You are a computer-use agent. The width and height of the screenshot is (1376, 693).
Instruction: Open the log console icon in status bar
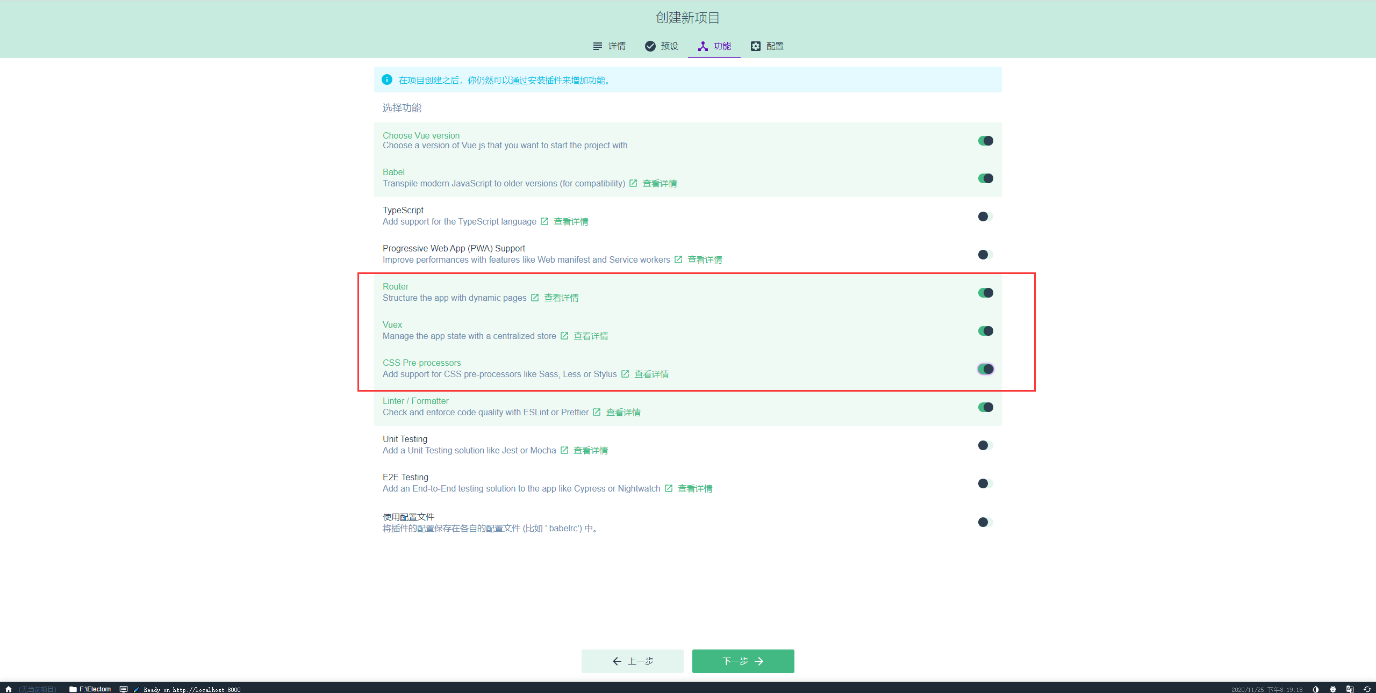124,689
